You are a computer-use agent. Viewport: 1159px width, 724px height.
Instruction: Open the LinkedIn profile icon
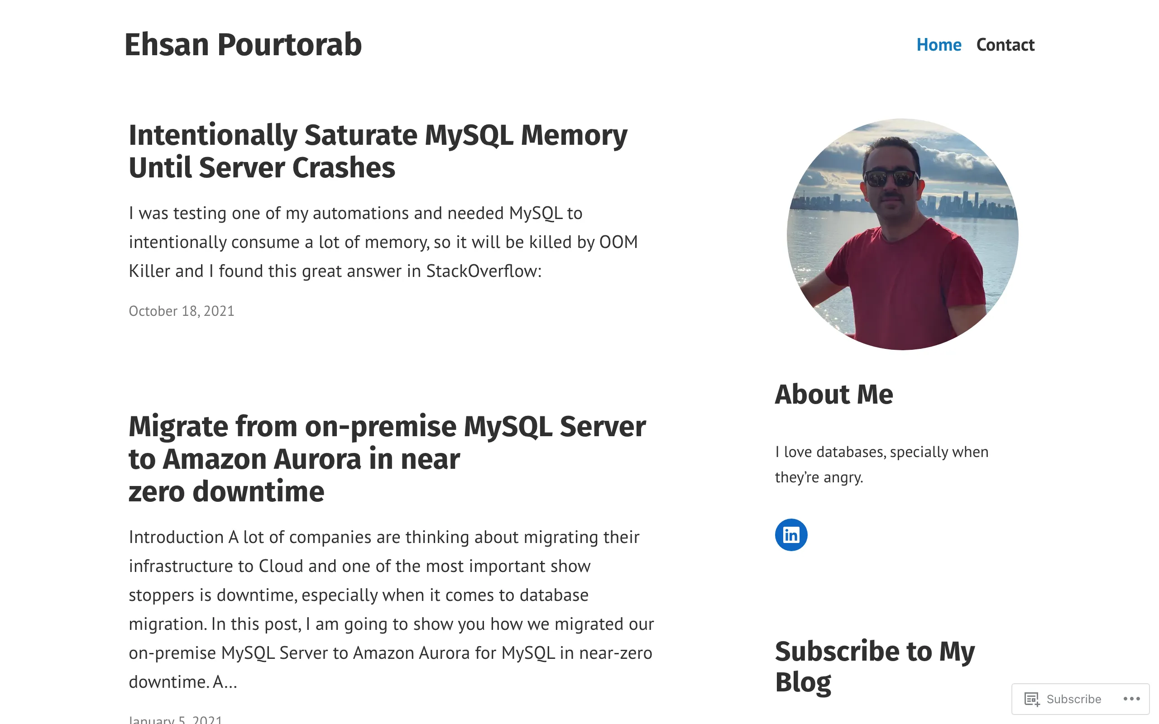point(791,535)
